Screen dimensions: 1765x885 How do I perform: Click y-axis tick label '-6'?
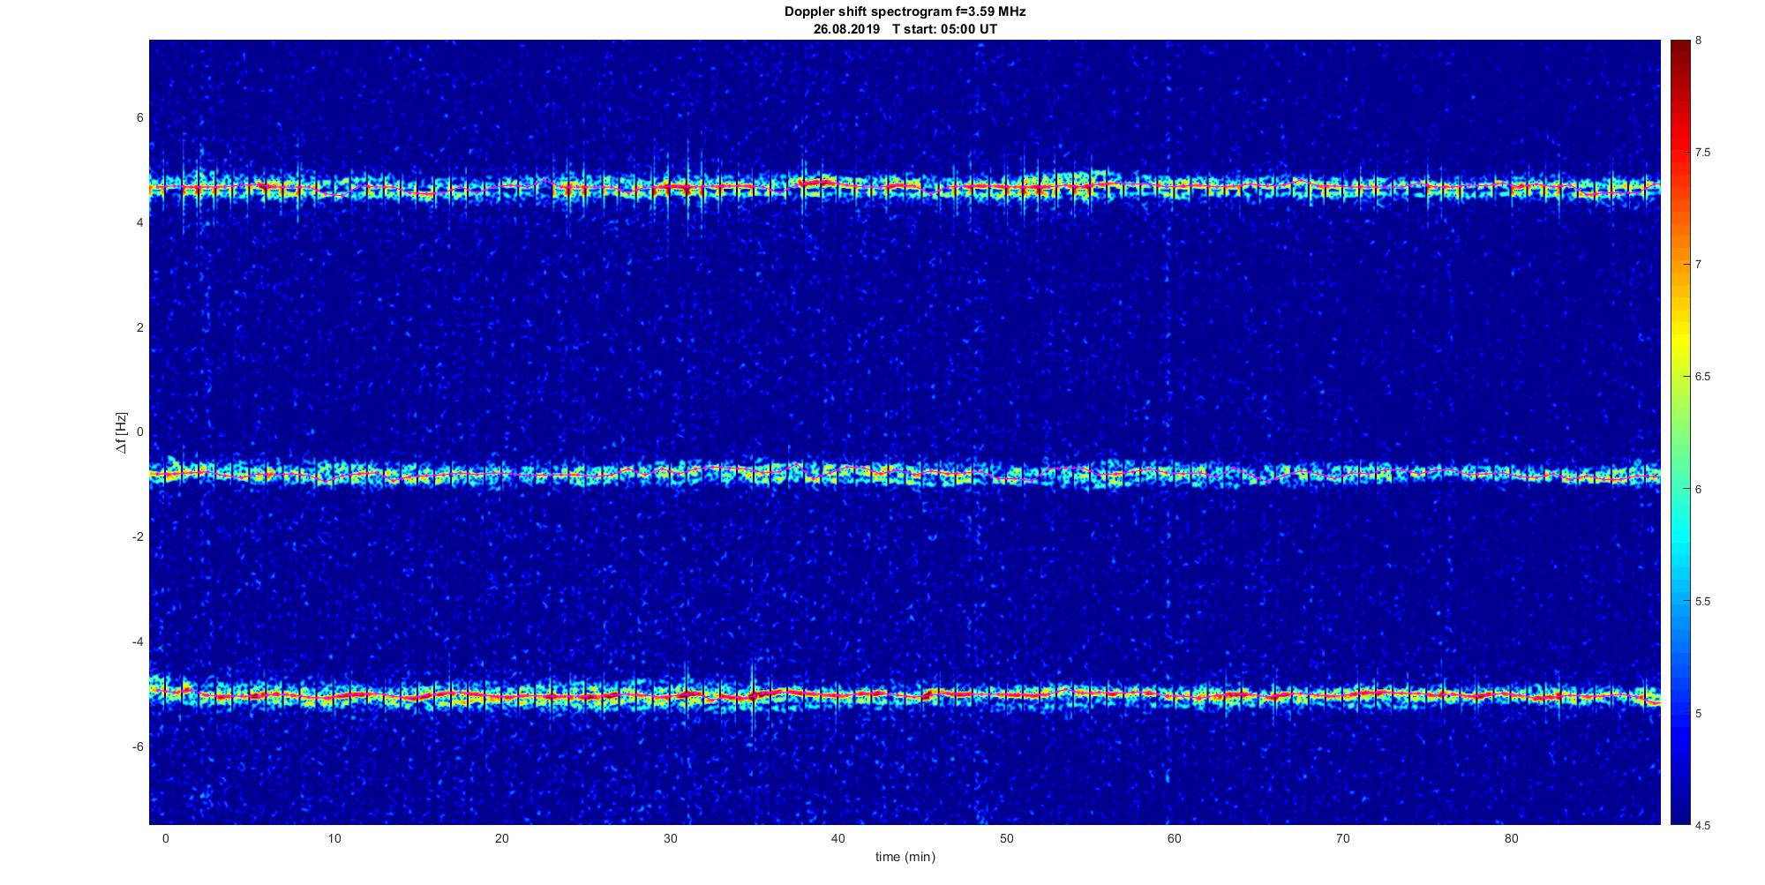(x=138, y=746)
